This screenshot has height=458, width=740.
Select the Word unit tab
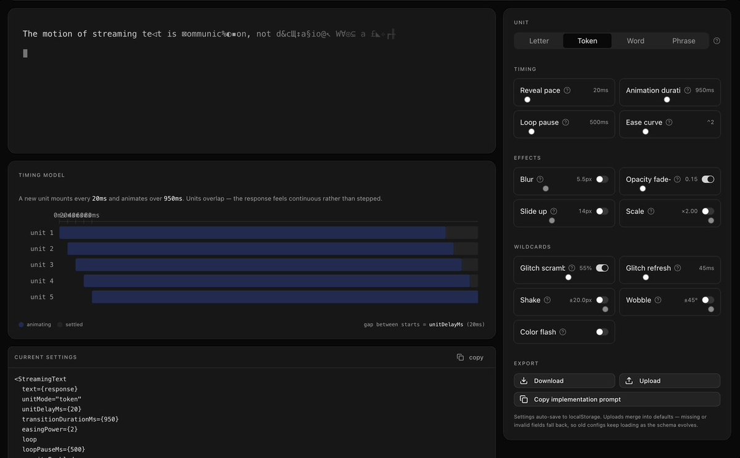[x=635, y=41]
